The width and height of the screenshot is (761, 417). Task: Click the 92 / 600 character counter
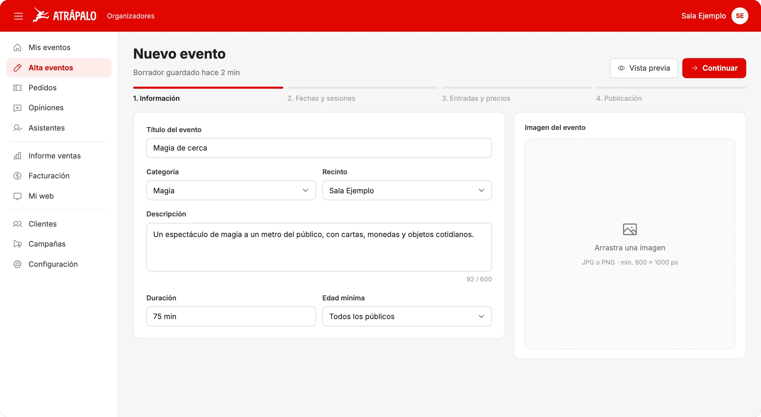pos(479,279)
